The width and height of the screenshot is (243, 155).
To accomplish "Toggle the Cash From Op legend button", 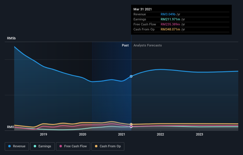I will click(108, 146).
